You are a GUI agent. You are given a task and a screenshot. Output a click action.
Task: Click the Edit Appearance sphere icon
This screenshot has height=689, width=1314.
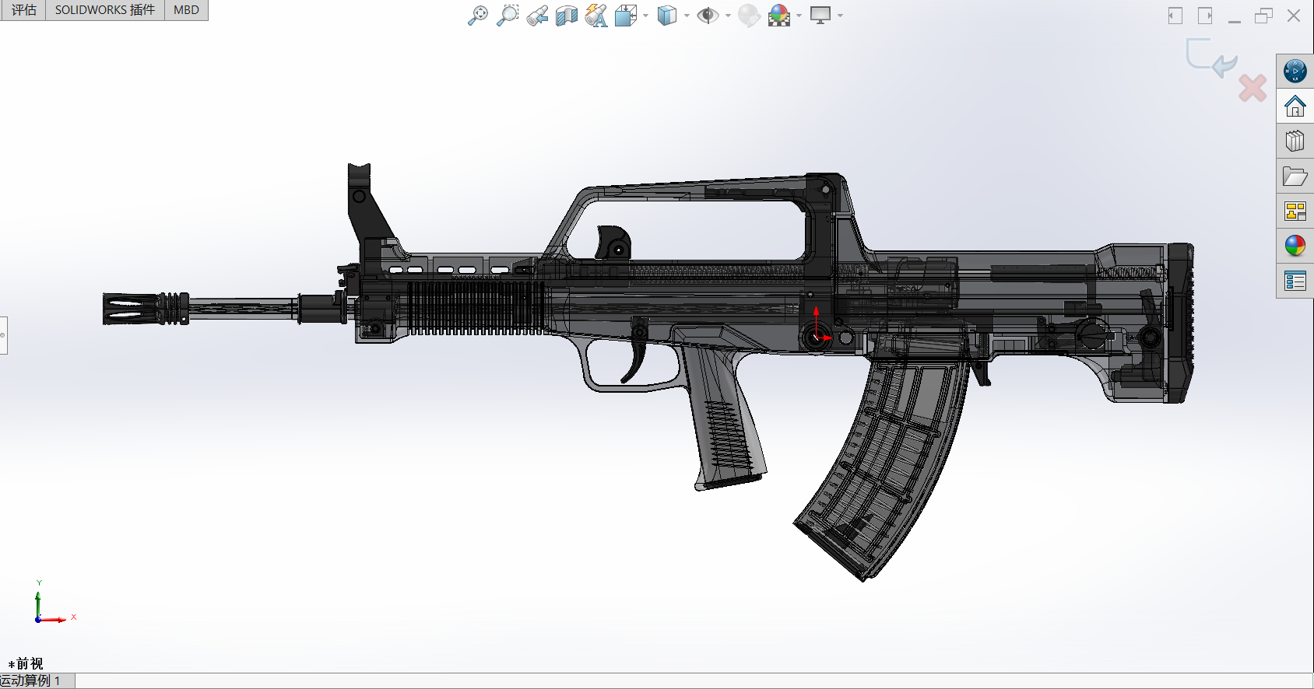pyautogui.click(x=749, y=15)
